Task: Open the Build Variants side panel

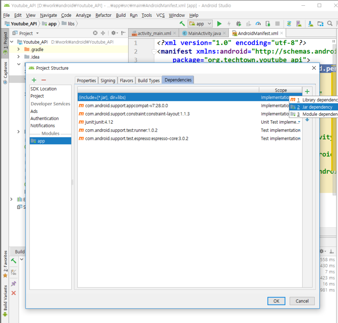Action: [5, 301]
